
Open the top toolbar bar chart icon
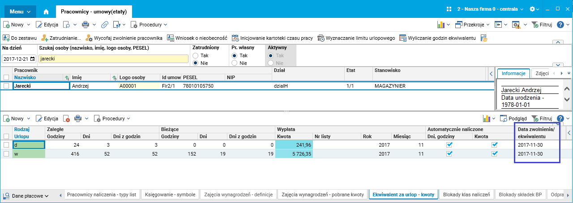point(441,25)
